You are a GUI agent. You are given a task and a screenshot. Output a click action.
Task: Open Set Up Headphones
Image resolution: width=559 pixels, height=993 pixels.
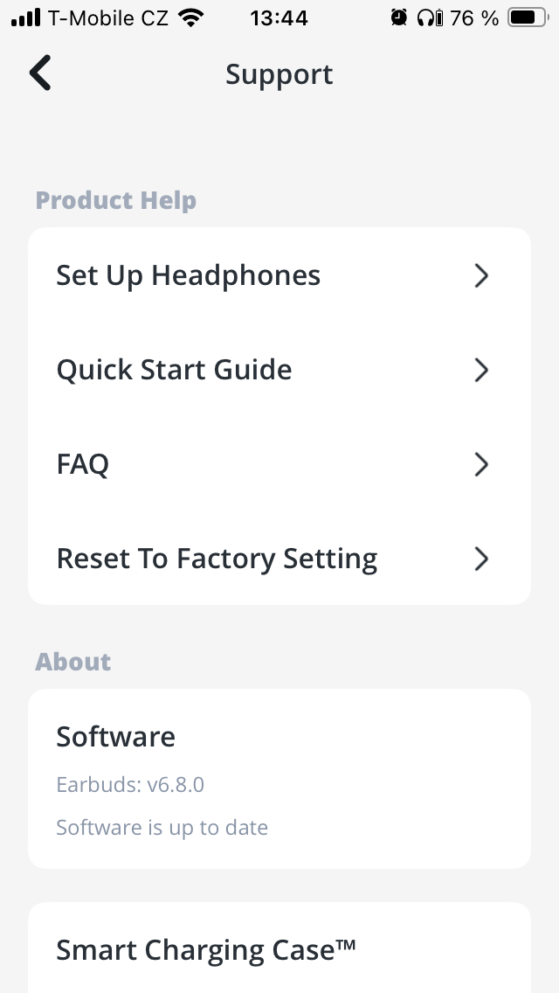[189, 276]
